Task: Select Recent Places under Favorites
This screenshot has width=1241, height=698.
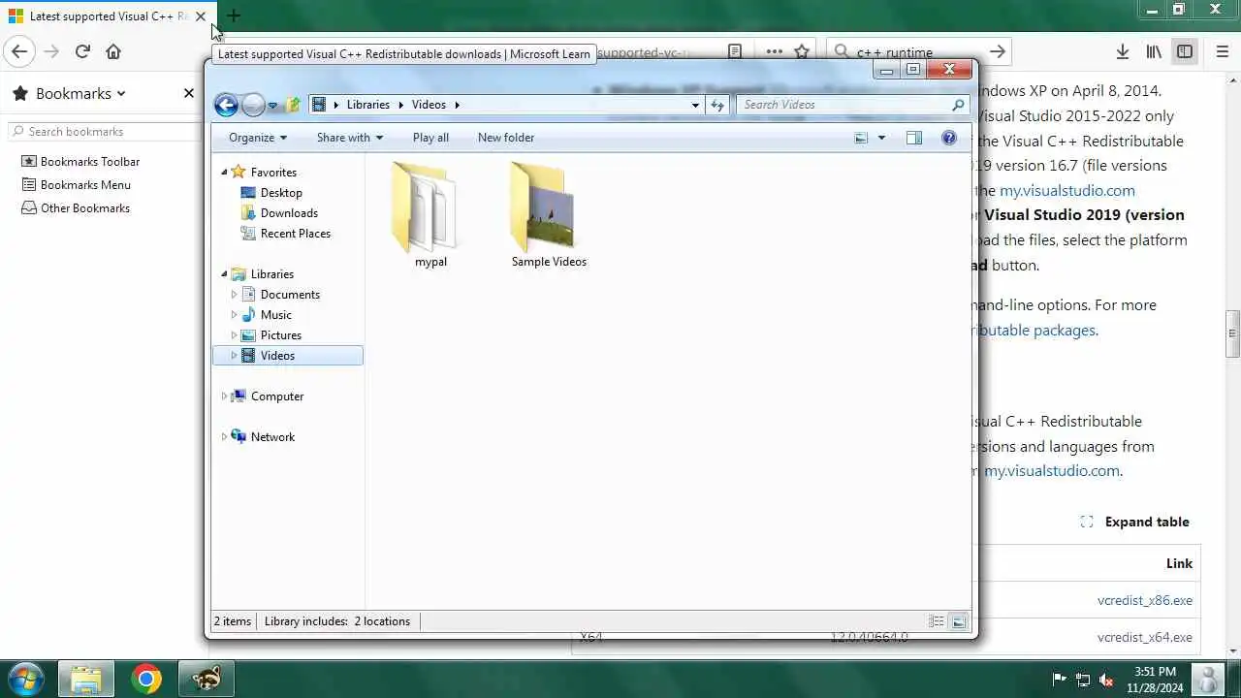Action: [296, 234]
